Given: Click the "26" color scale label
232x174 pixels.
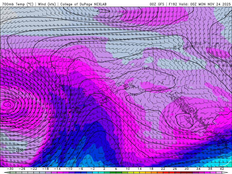Looking at the screenshot, I should tap(175, 169).
